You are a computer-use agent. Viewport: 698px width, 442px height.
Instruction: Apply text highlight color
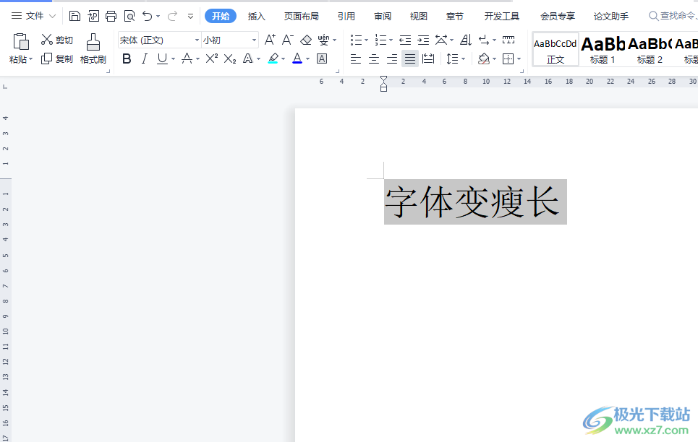pos(273,58)
